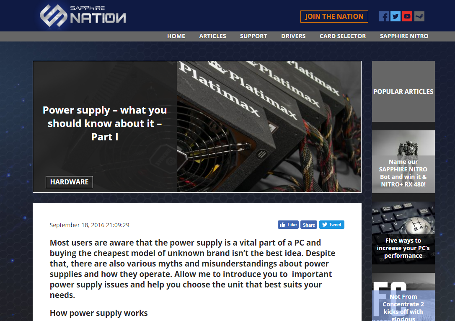
Task: Click the HARDWARE category tag
Action: [69, 182]
